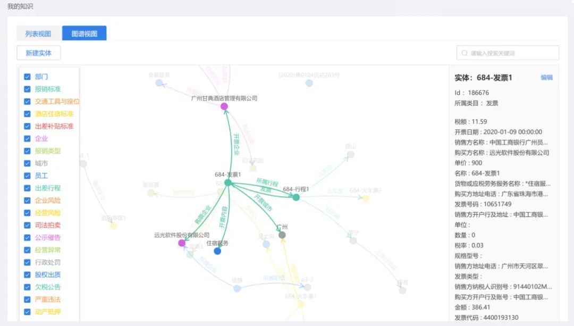Uncheck the 部门 category checkbox
The height and width of the screenshot is (326, 574).
pyautogui.click(x=27, y=77)
